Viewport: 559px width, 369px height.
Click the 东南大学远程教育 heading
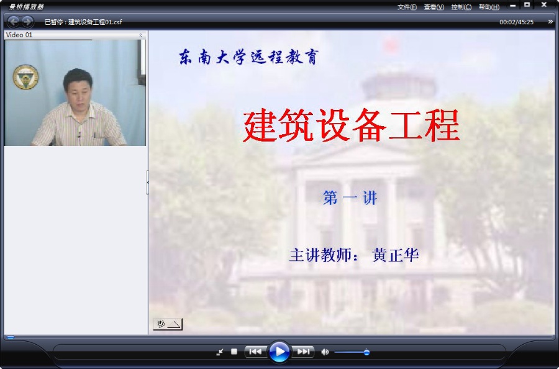coord(248,57)
